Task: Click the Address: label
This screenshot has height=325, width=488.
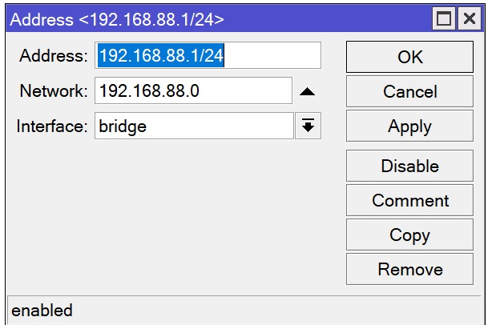Action: coord(53,56)
